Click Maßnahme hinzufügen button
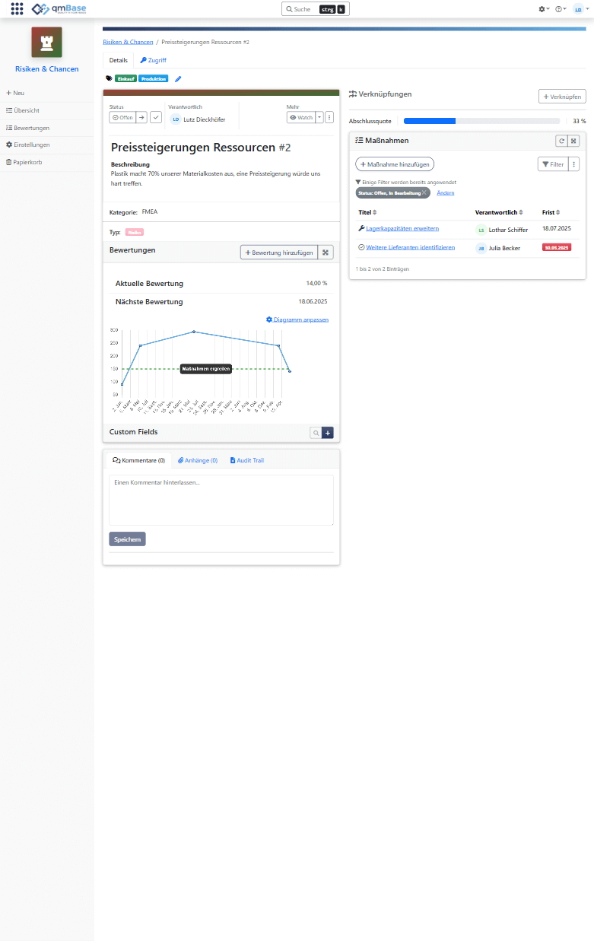Image resolution: width=594 pixels, height=944 pixels. tap(395, 164)
